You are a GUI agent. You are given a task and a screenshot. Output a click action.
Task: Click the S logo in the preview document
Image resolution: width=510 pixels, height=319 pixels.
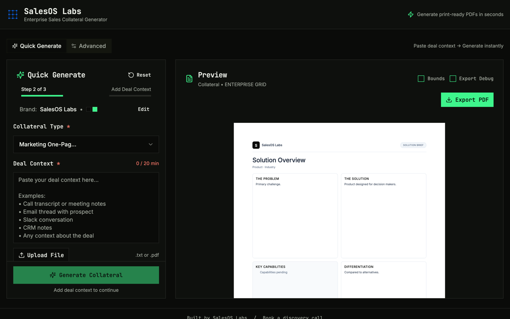tap(256, 145)
